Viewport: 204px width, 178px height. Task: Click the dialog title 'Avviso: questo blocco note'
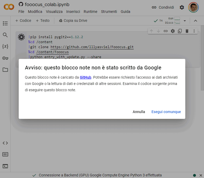93,68
